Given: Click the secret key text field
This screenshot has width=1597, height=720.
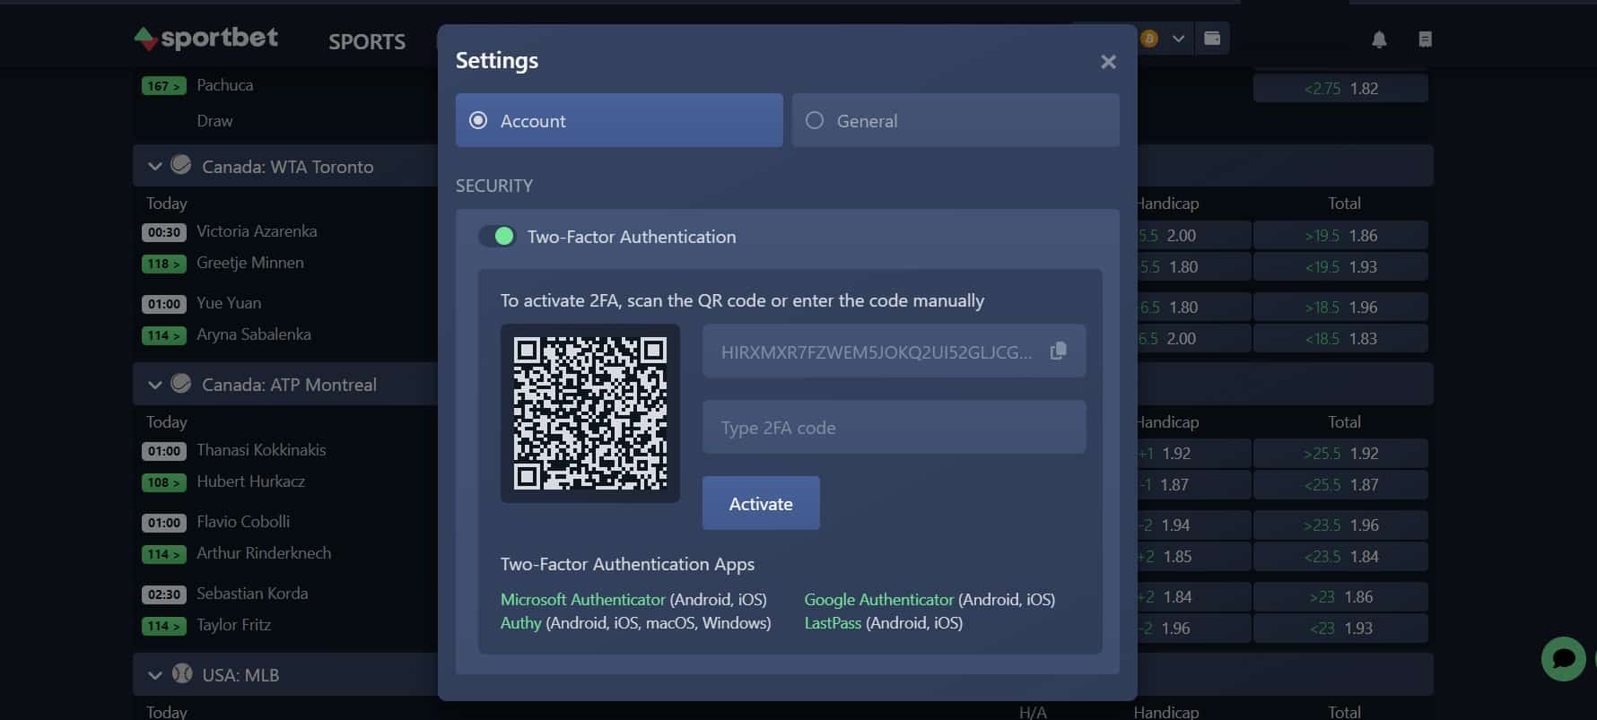Looking at the screenshot, I should click(x=894, y=351).
